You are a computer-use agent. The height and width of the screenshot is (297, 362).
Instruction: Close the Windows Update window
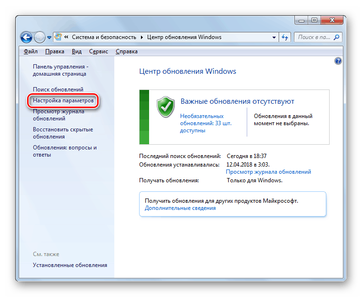pyautogui.click(x=332, y=20)
